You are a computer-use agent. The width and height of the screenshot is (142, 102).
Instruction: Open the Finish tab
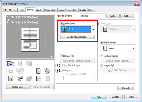39,10
